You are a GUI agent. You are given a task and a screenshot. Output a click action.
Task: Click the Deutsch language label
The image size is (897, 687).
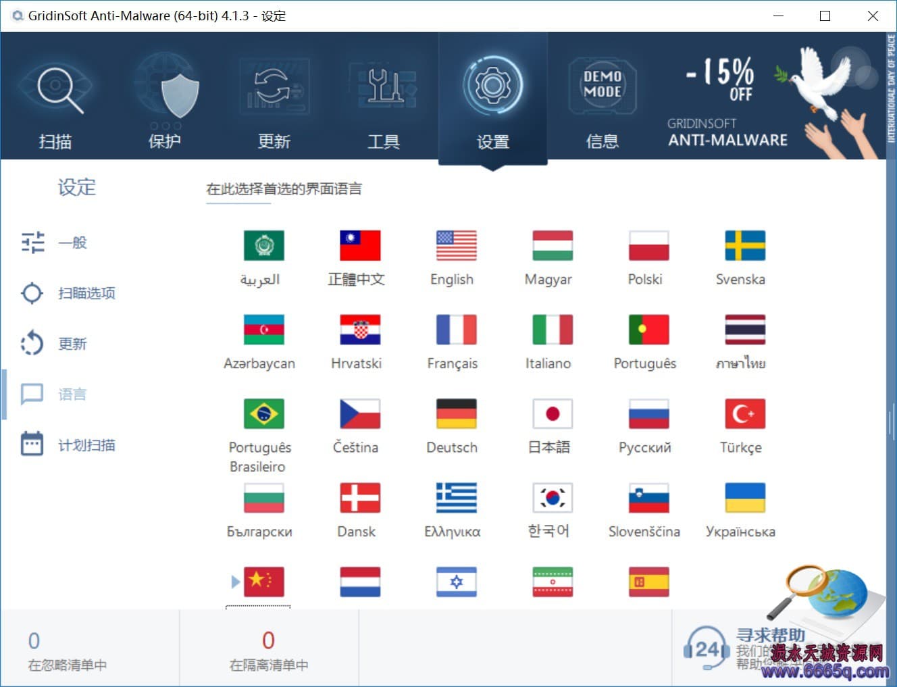coord(452,447)
